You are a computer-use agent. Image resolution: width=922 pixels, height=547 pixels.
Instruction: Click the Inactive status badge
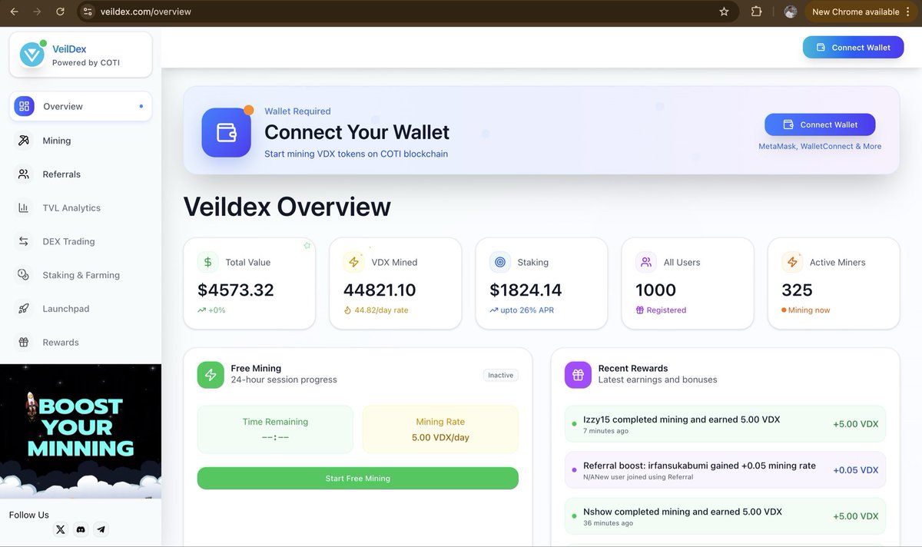[501, 375]
